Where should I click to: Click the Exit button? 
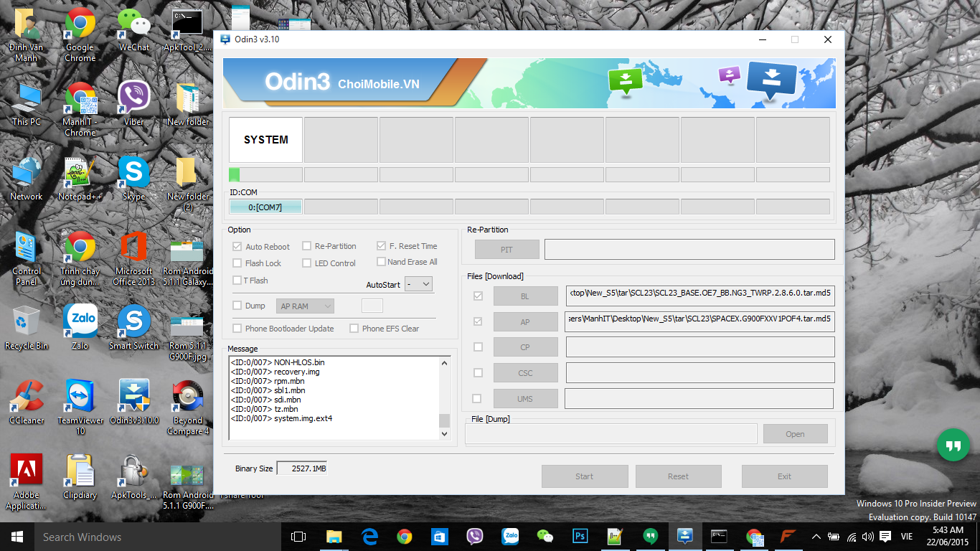click(784, 476)
